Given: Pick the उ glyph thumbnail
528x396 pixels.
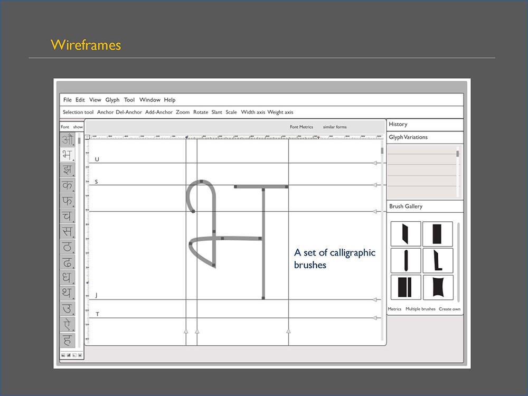Looking at the screenshot, I should pyautogui.click(x=68, y=308).
